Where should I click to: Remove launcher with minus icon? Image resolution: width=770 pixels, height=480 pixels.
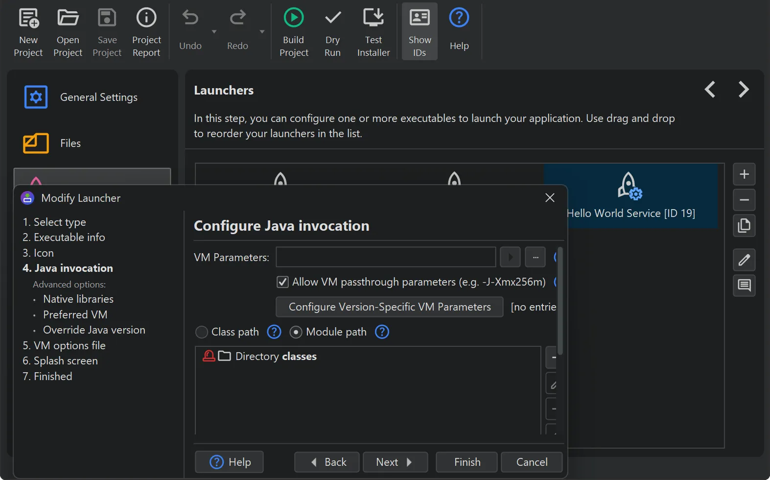click(744, 200)
